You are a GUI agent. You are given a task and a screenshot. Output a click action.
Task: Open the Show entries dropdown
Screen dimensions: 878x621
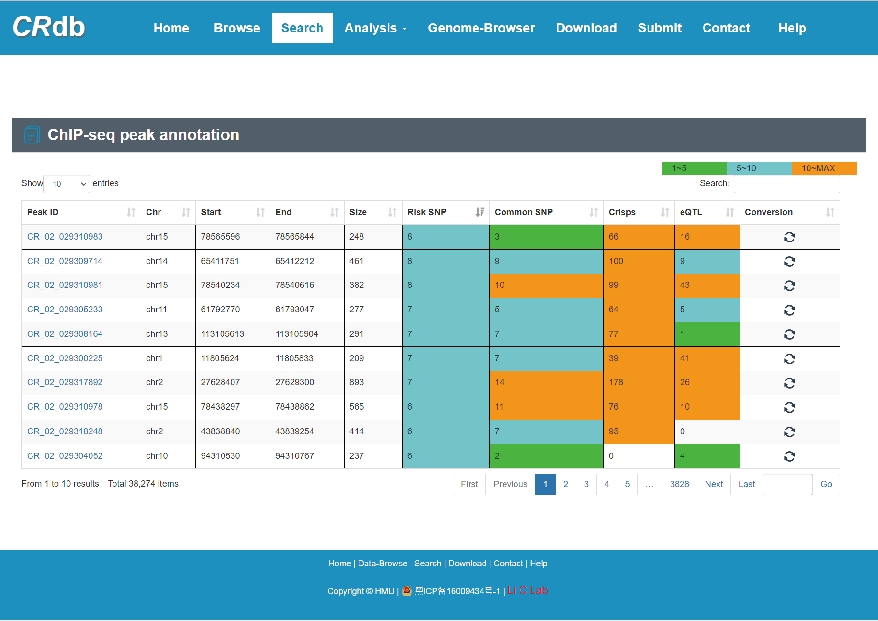point(67,184)
